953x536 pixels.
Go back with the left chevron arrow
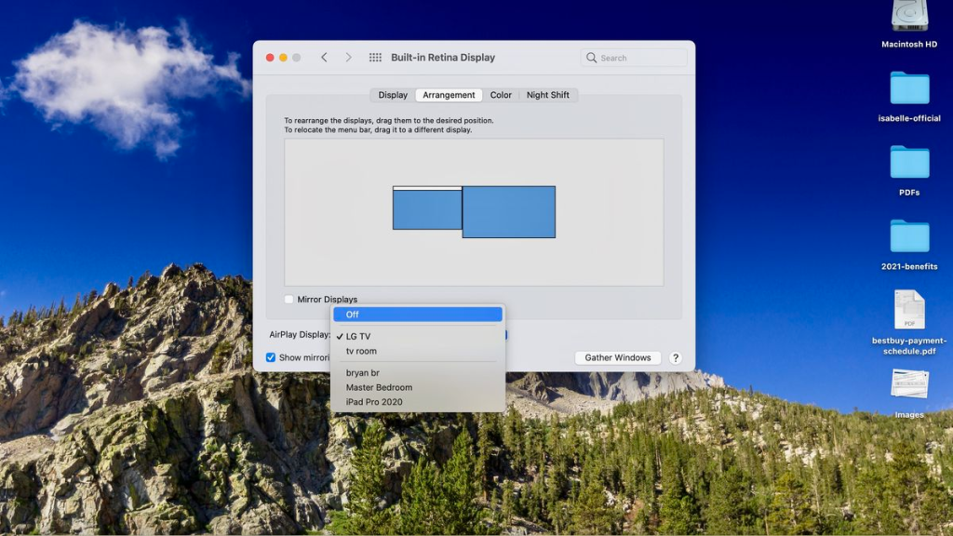point(324,57)
